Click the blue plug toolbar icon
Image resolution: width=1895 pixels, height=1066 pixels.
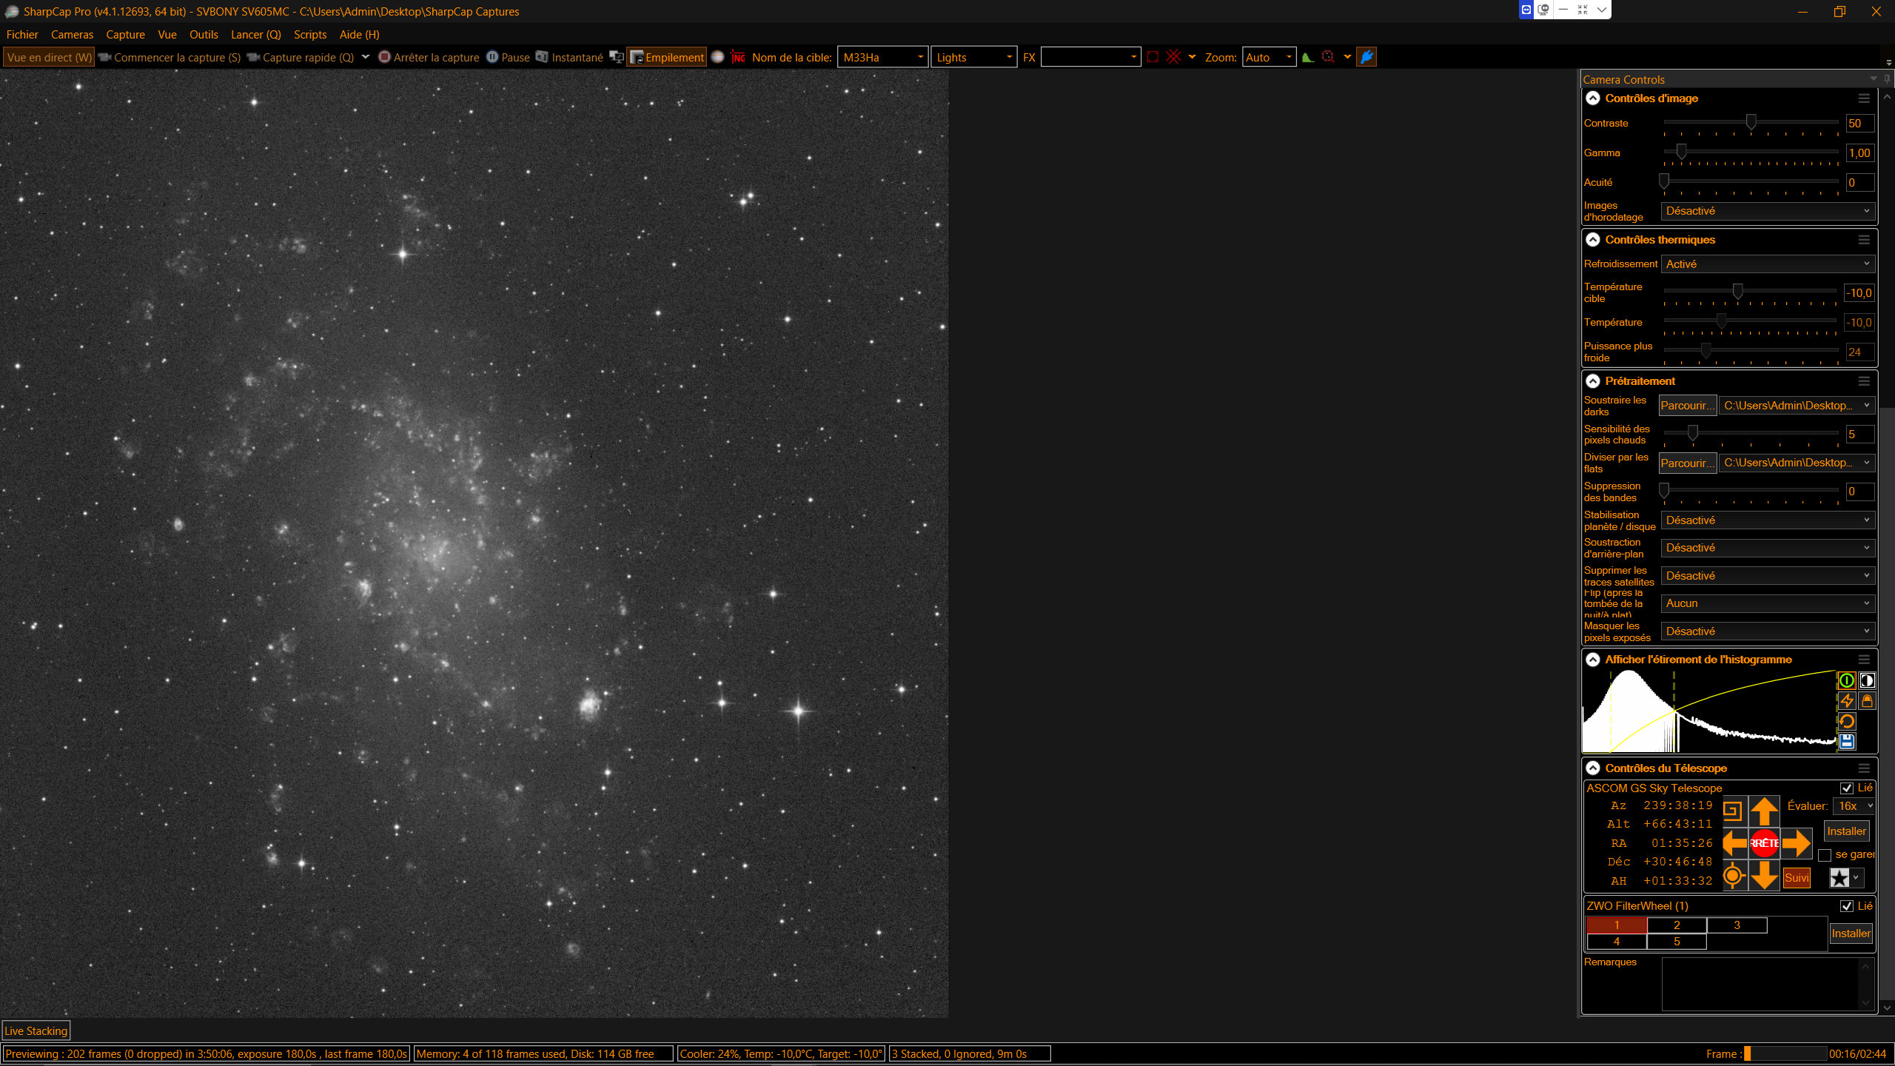pyautogui.click(x=1366, y=57)
